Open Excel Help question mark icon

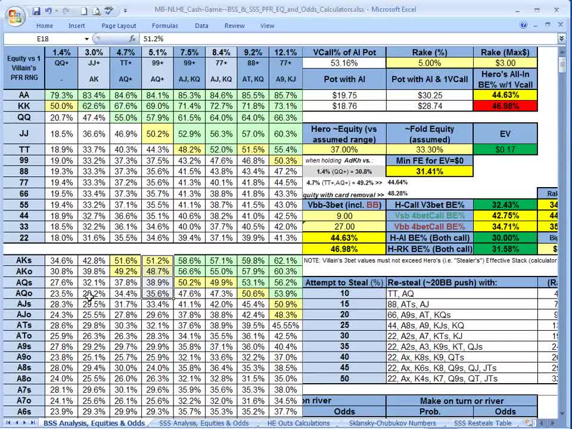coord(523,25)
